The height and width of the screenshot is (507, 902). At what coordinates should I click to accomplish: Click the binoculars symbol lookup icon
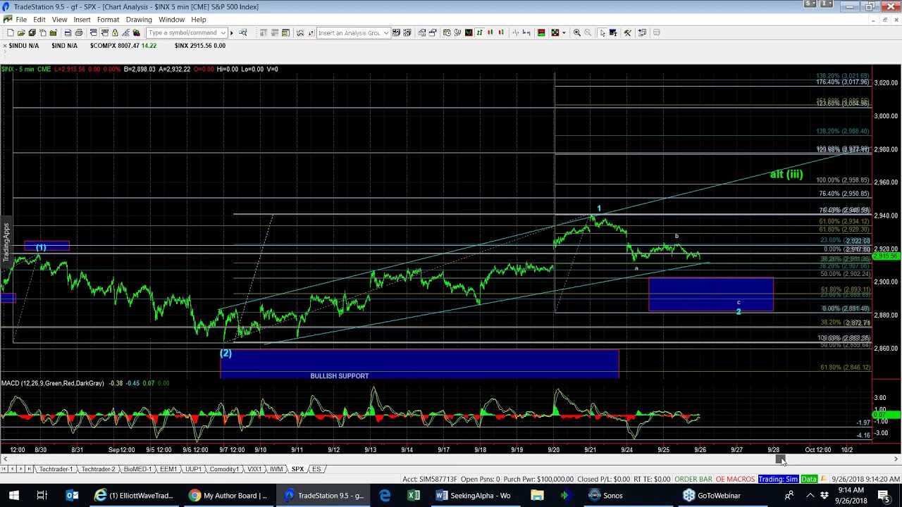coord(242,32)
